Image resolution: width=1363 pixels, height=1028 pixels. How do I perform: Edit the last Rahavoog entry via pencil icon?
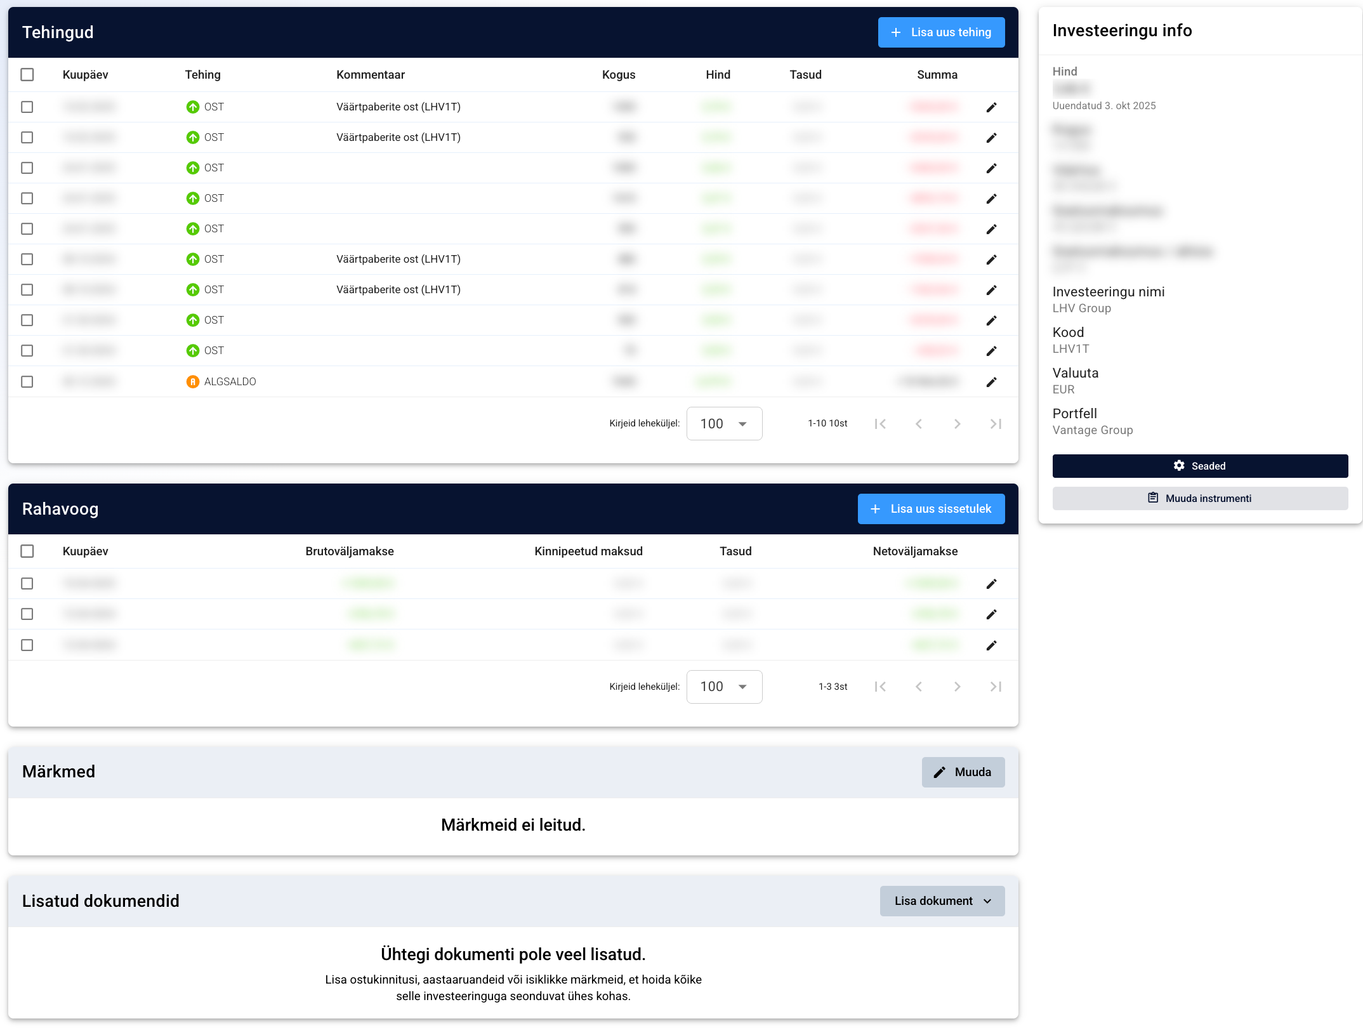pyautogui.click(x=991, y=645)
